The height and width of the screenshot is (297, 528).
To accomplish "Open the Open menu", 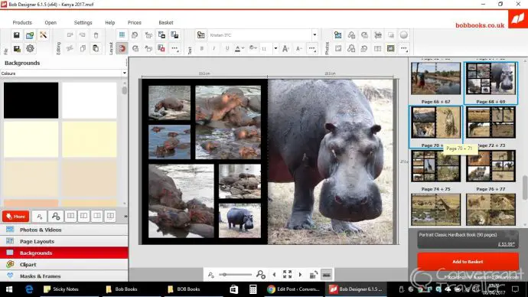I will (x=51, y=22).
